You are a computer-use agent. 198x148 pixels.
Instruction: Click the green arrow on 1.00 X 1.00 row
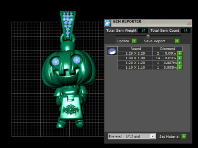coord(180,58)
